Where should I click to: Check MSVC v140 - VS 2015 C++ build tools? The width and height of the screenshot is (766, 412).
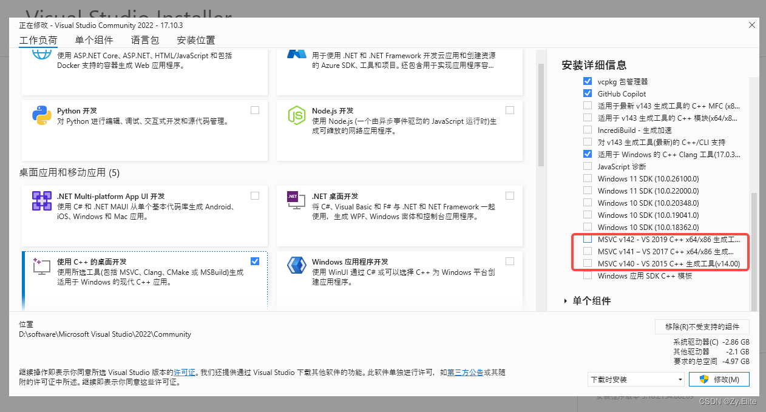point(587,263)
